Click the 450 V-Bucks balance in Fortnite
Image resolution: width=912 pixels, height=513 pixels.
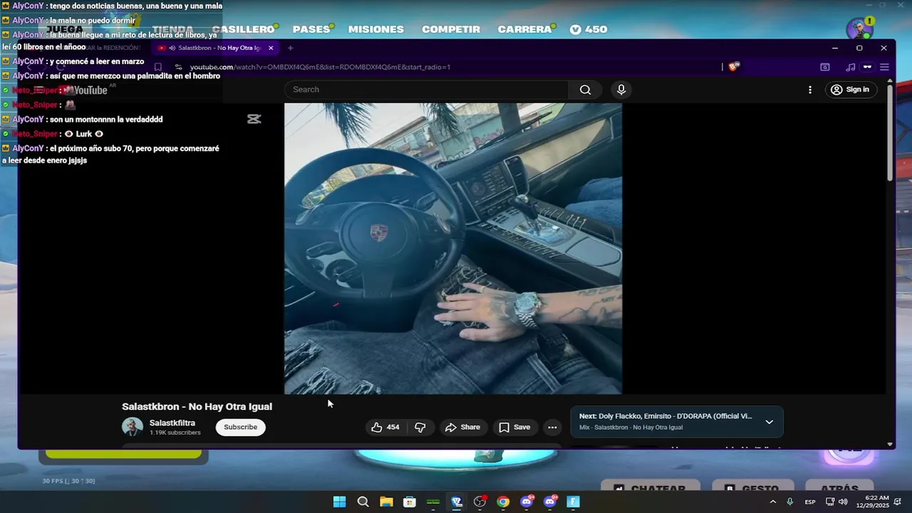pos(589,29)
